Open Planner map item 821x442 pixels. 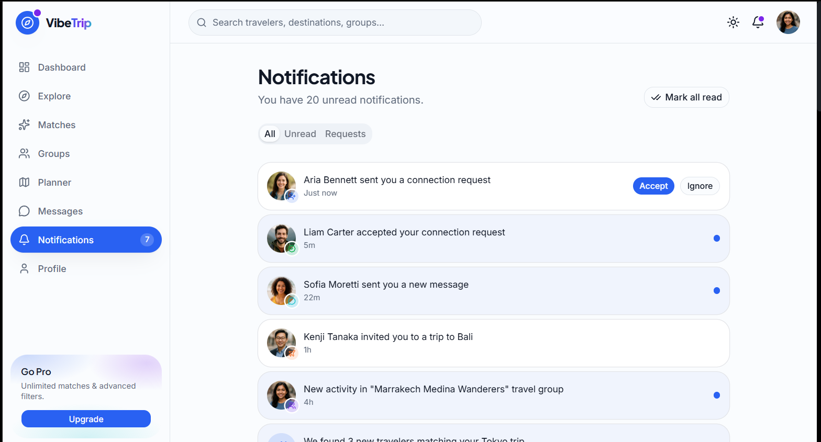(x=86, y=183)
